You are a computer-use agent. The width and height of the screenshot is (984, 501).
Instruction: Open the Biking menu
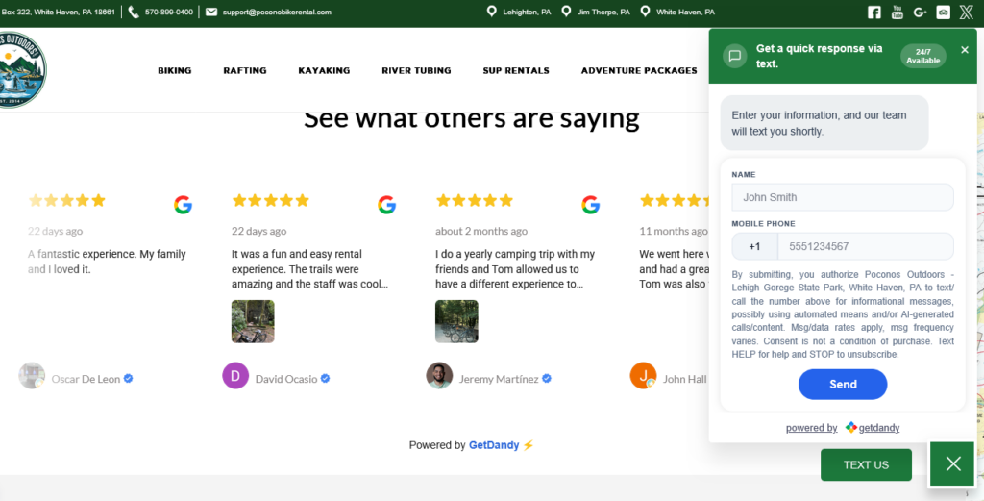[x=175, y=71]
